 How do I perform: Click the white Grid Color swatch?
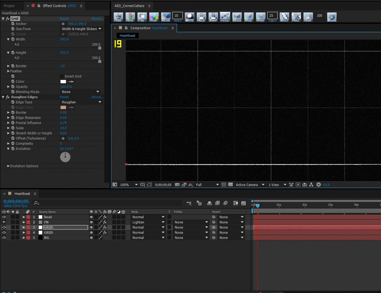click(x=63, y=81)
